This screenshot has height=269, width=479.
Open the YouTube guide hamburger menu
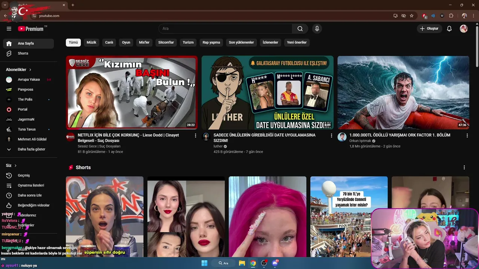coord(9,29)
